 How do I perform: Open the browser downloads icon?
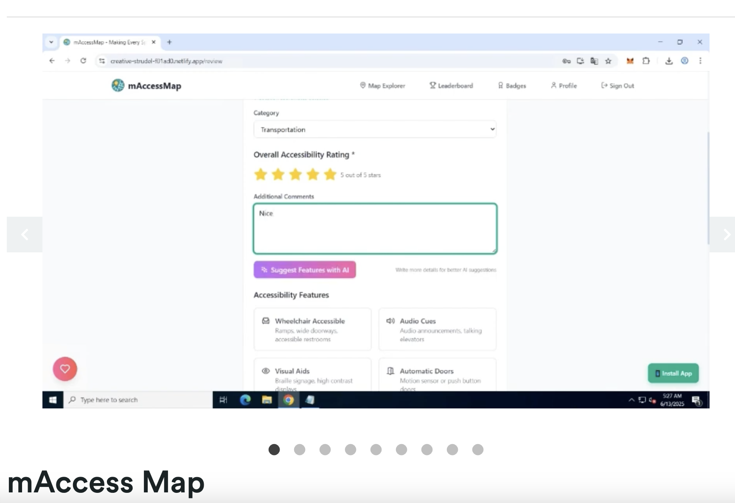coord(669,61)
